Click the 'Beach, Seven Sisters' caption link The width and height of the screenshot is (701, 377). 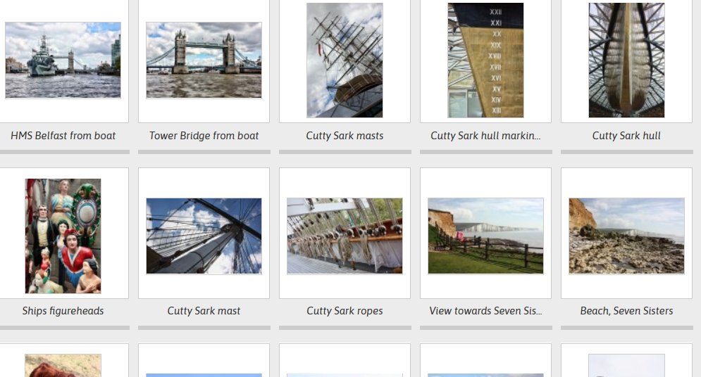pos(626,311)
